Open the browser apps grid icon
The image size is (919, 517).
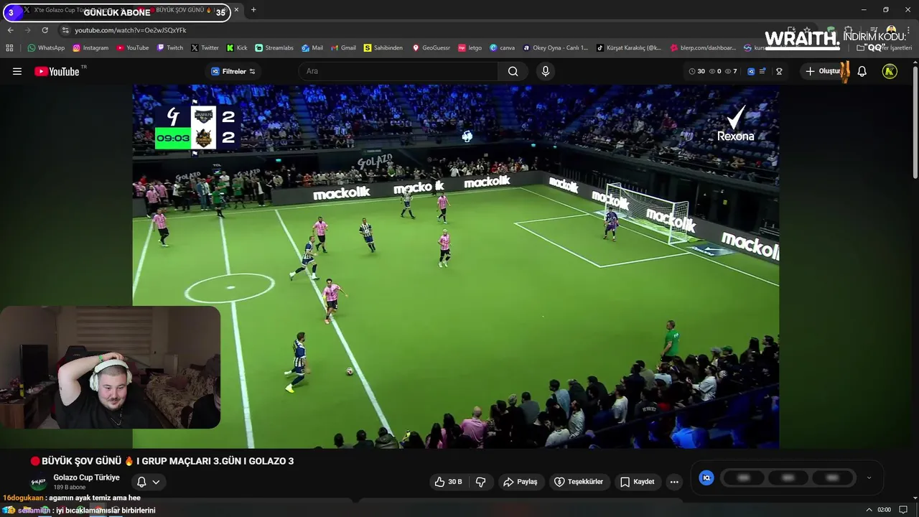[9, 48]
